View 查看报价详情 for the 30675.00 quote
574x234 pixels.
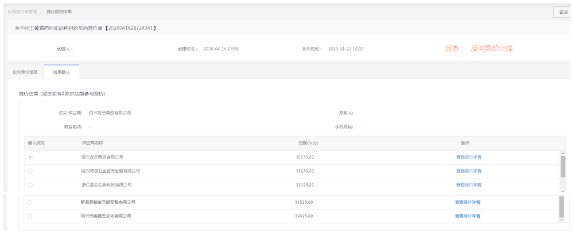pos(468,157)
